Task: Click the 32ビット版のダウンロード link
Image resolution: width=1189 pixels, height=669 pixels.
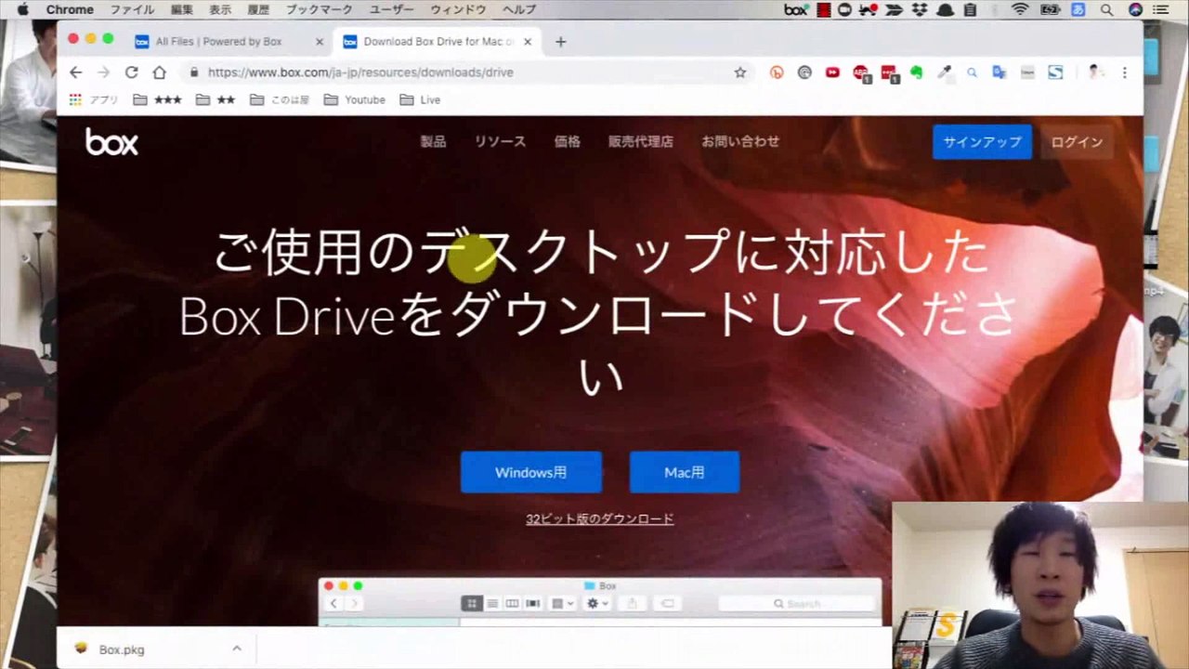Action: point(600,518)
